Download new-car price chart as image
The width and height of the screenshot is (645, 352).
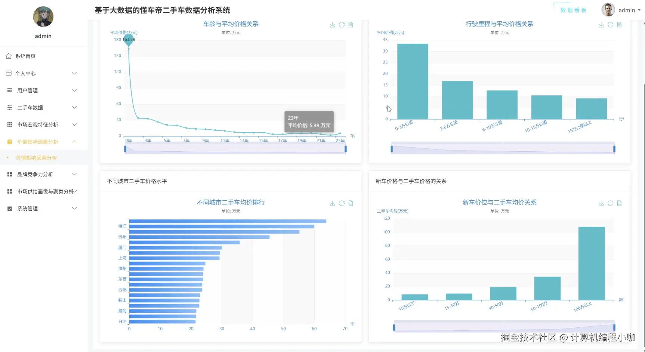601,203
